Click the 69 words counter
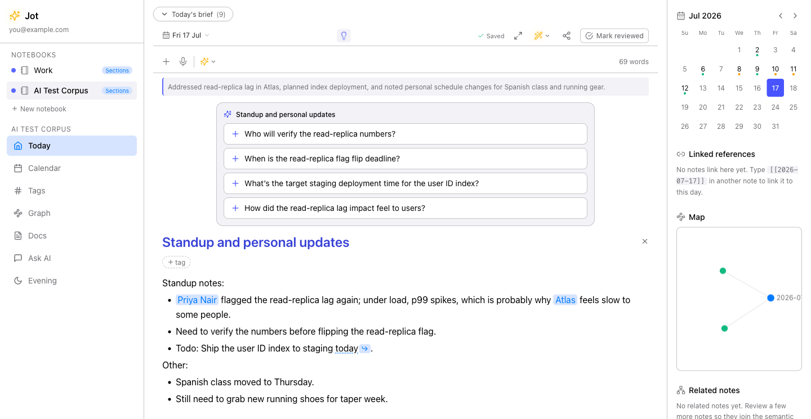This screenshot has height=419, width=811. (x=634, y=62)
